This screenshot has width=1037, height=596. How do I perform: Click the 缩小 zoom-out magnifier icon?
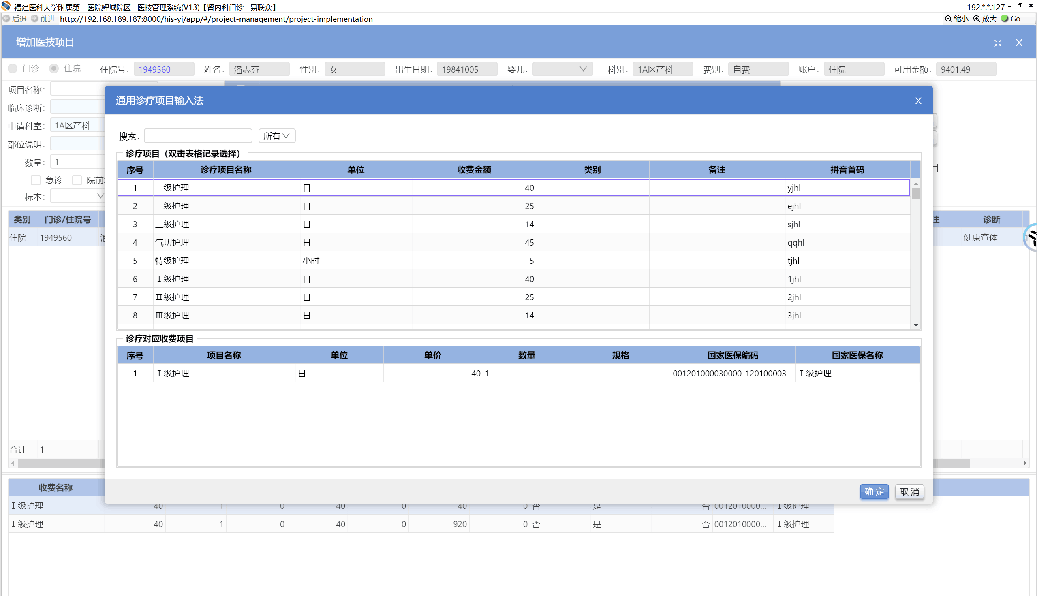tap(948, 19)
